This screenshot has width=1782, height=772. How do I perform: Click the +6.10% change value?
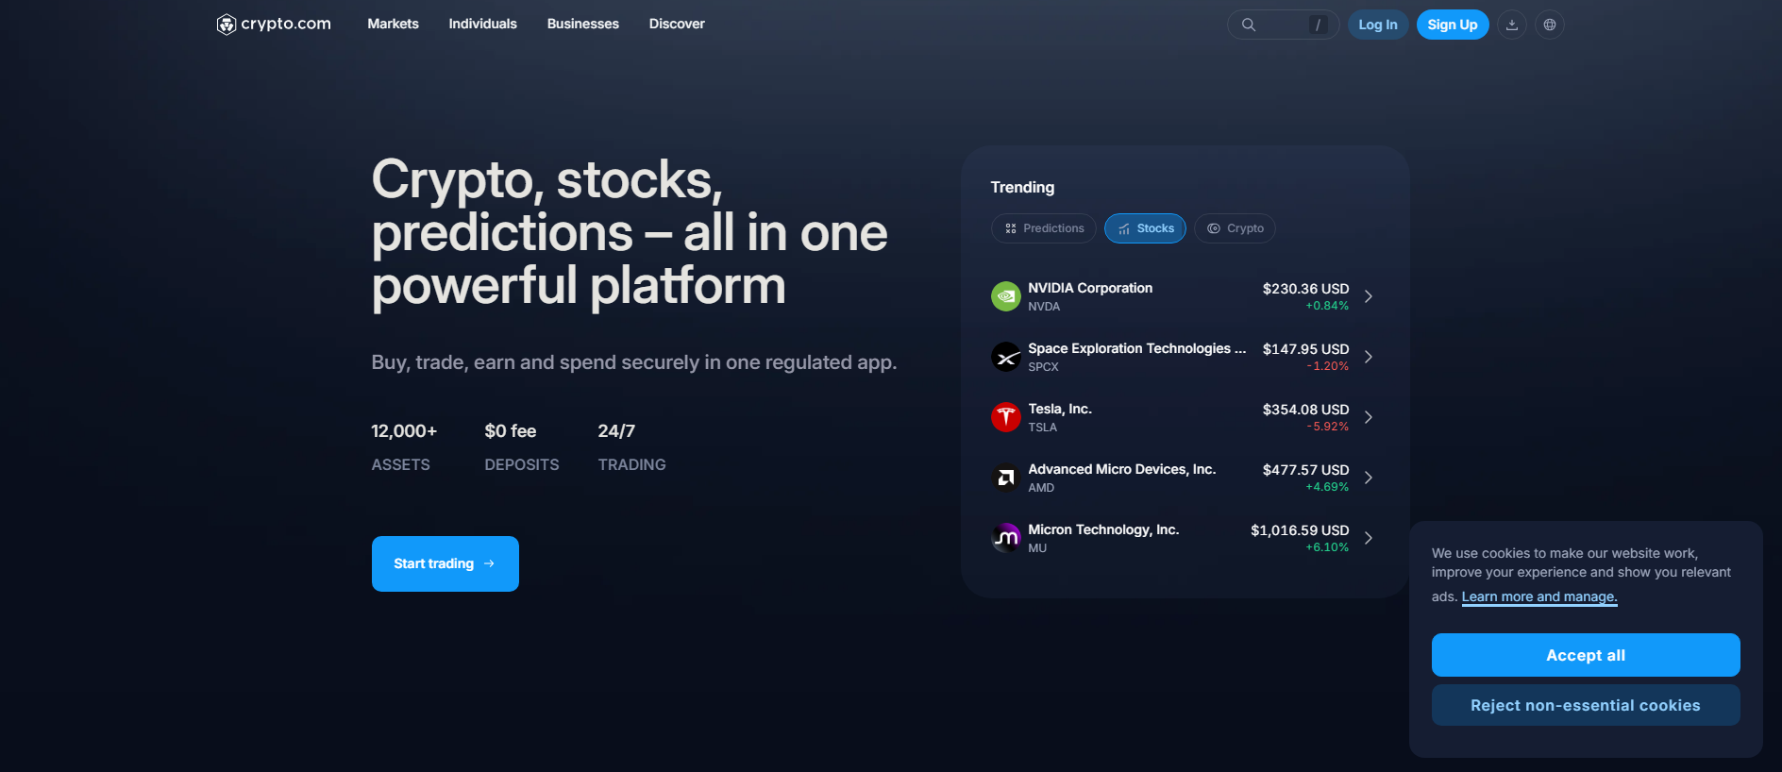pos(1327,547)
